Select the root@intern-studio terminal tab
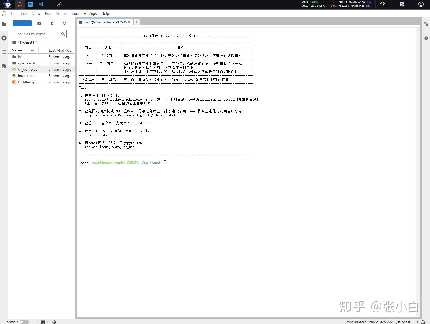 (x=105, y=22)
